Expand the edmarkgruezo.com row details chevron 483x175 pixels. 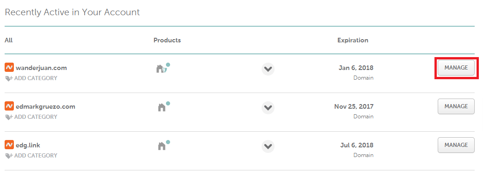tap(268, 107)
